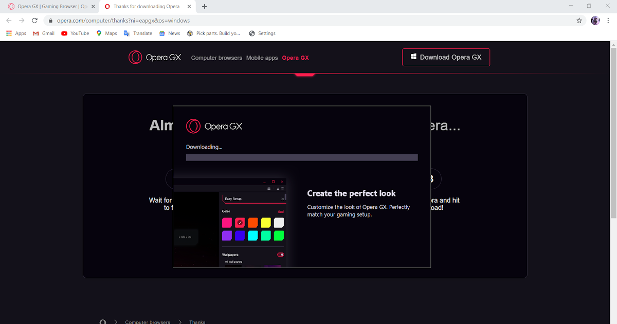Open the Pick parts bookmark
Image resolution: width=617 pixels, height=324 pixels.
click(x=213, y=33)
